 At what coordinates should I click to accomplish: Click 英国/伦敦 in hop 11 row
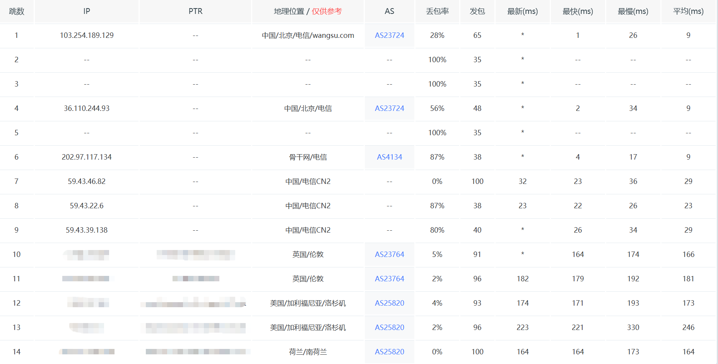tap(308, 279)
